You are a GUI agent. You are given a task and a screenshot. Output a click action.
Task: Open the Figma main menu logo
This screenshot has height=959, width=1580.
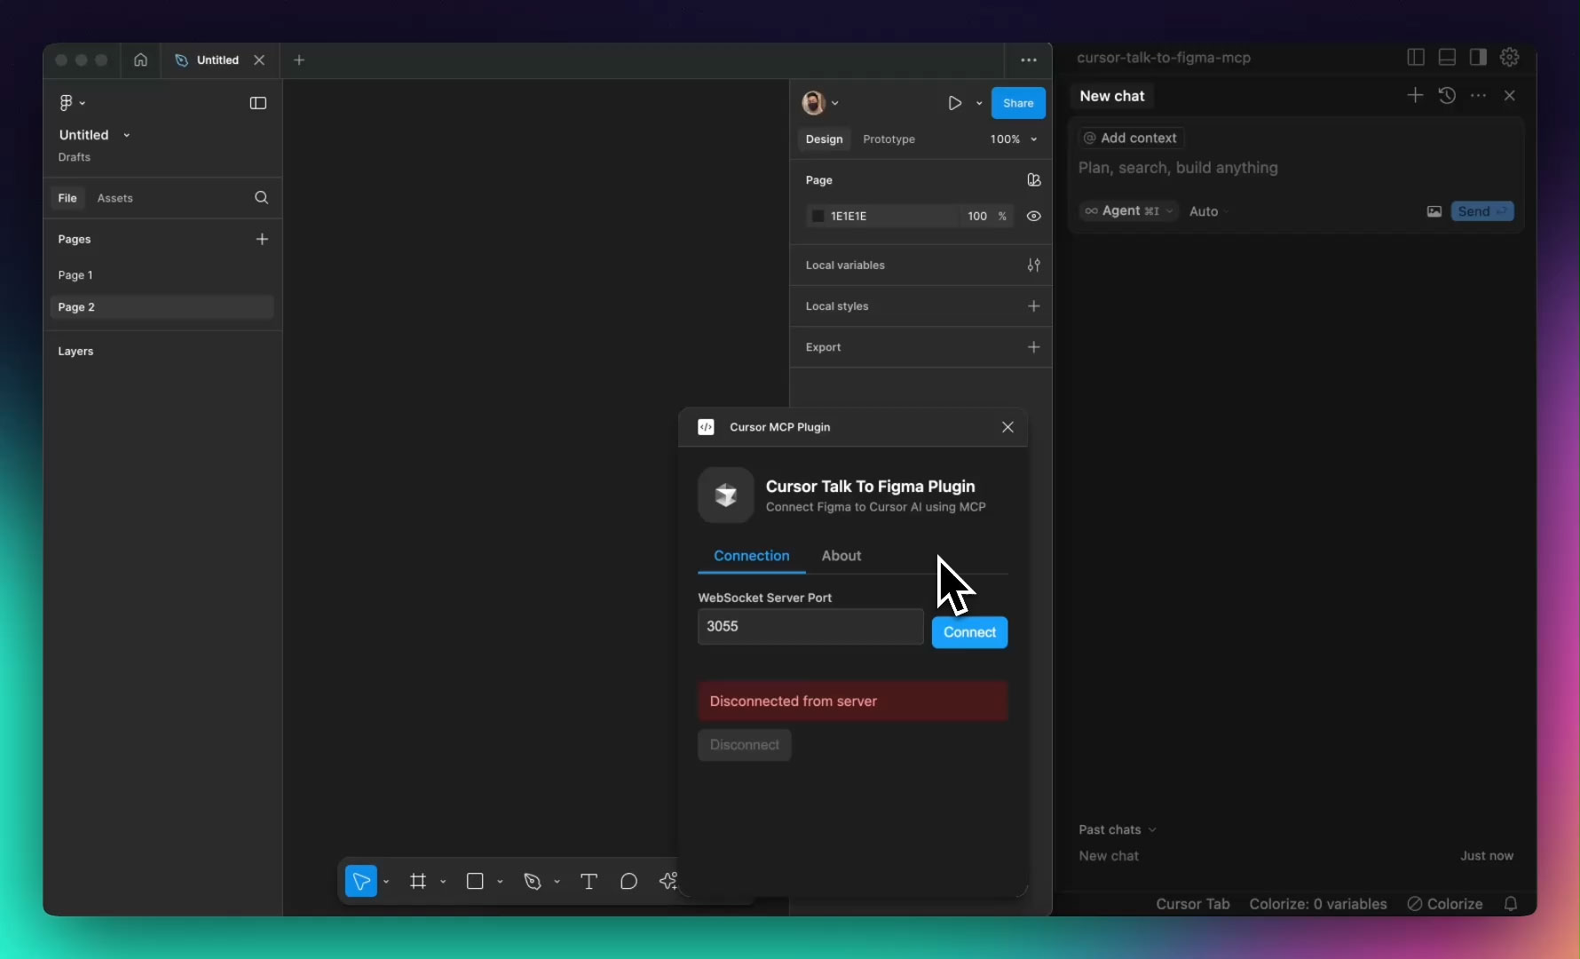click(67, 103)
